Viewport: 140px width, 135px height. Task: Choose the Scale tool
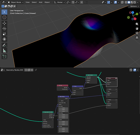4,34
